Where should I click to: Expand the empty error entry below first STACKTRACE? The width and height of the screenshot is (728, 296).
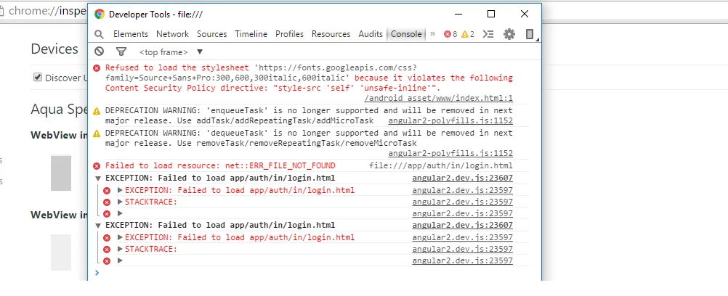[x=120, y=213]
